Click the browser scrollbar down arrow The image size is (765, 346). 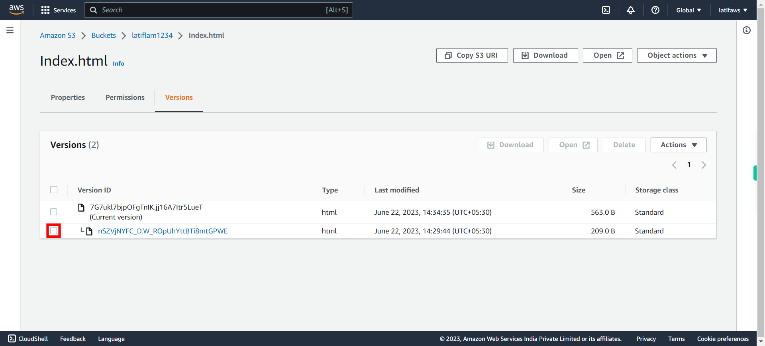click(761, 341)
